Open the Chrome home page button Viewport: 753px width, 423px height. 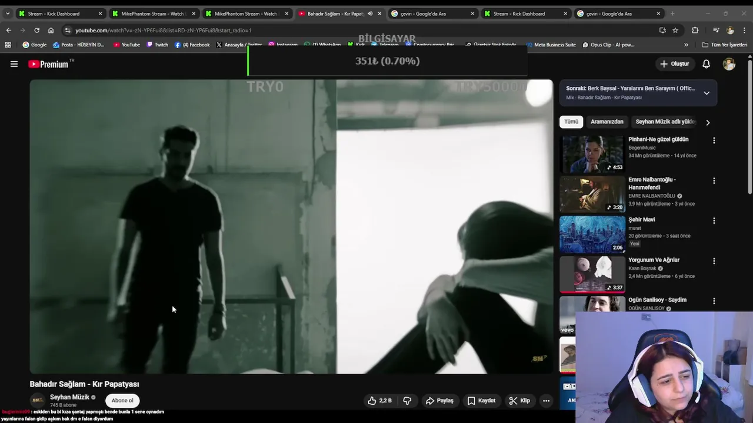[51, 30]
